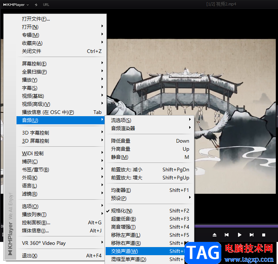Open the 捕获(C) submenu
278x264 pixels.
(61, 162)
